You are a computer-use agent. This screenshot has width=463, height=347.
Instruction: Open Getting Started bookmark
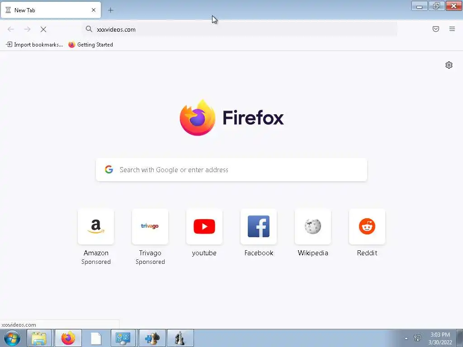[90, 45]
